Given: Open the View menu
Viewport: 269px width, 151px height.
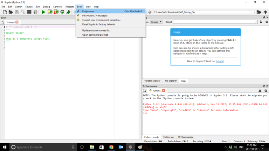Looking at the screenshot, I should point(88,7).
